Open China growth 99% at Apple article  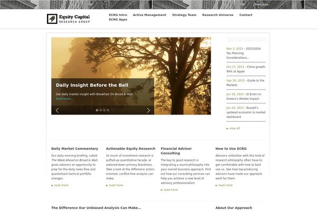coord(246,69)
